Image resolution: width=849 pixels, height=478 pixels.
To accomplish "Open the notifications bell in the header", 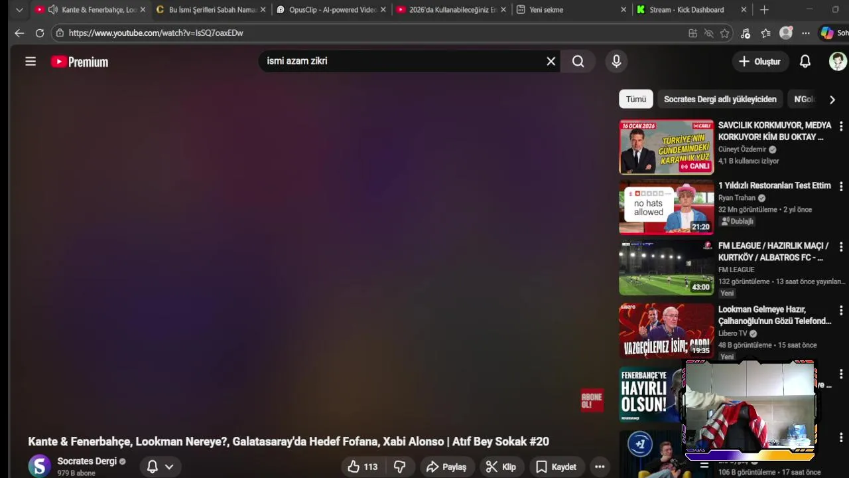I will (x=805, y=61).
